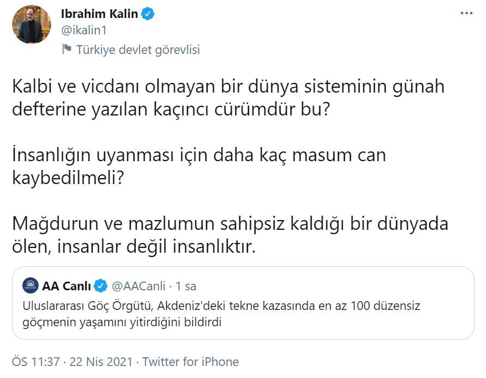Viewport: 486px width, 378px height.
Task: Click Ibrahim Kalin's profile avatar
Action: point(31,25)
